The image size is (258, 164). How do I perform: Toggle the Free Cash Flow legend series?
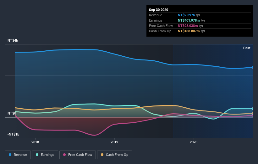click(x=78, y=155)
